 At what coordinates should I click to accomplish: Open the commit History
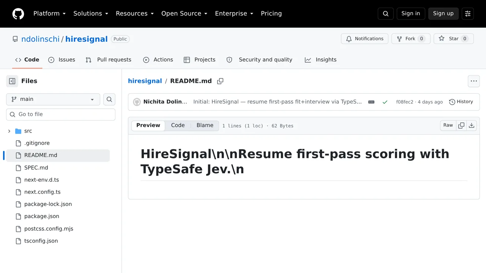[x=461, y=102]
